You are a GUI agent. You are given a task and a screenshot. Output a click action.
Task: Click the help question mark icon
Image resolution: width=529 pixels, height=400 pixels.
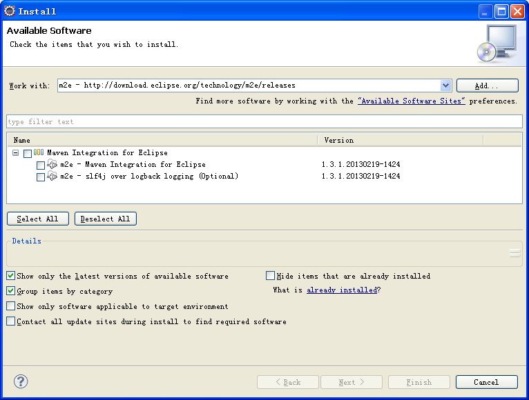(x=21, y=381)
